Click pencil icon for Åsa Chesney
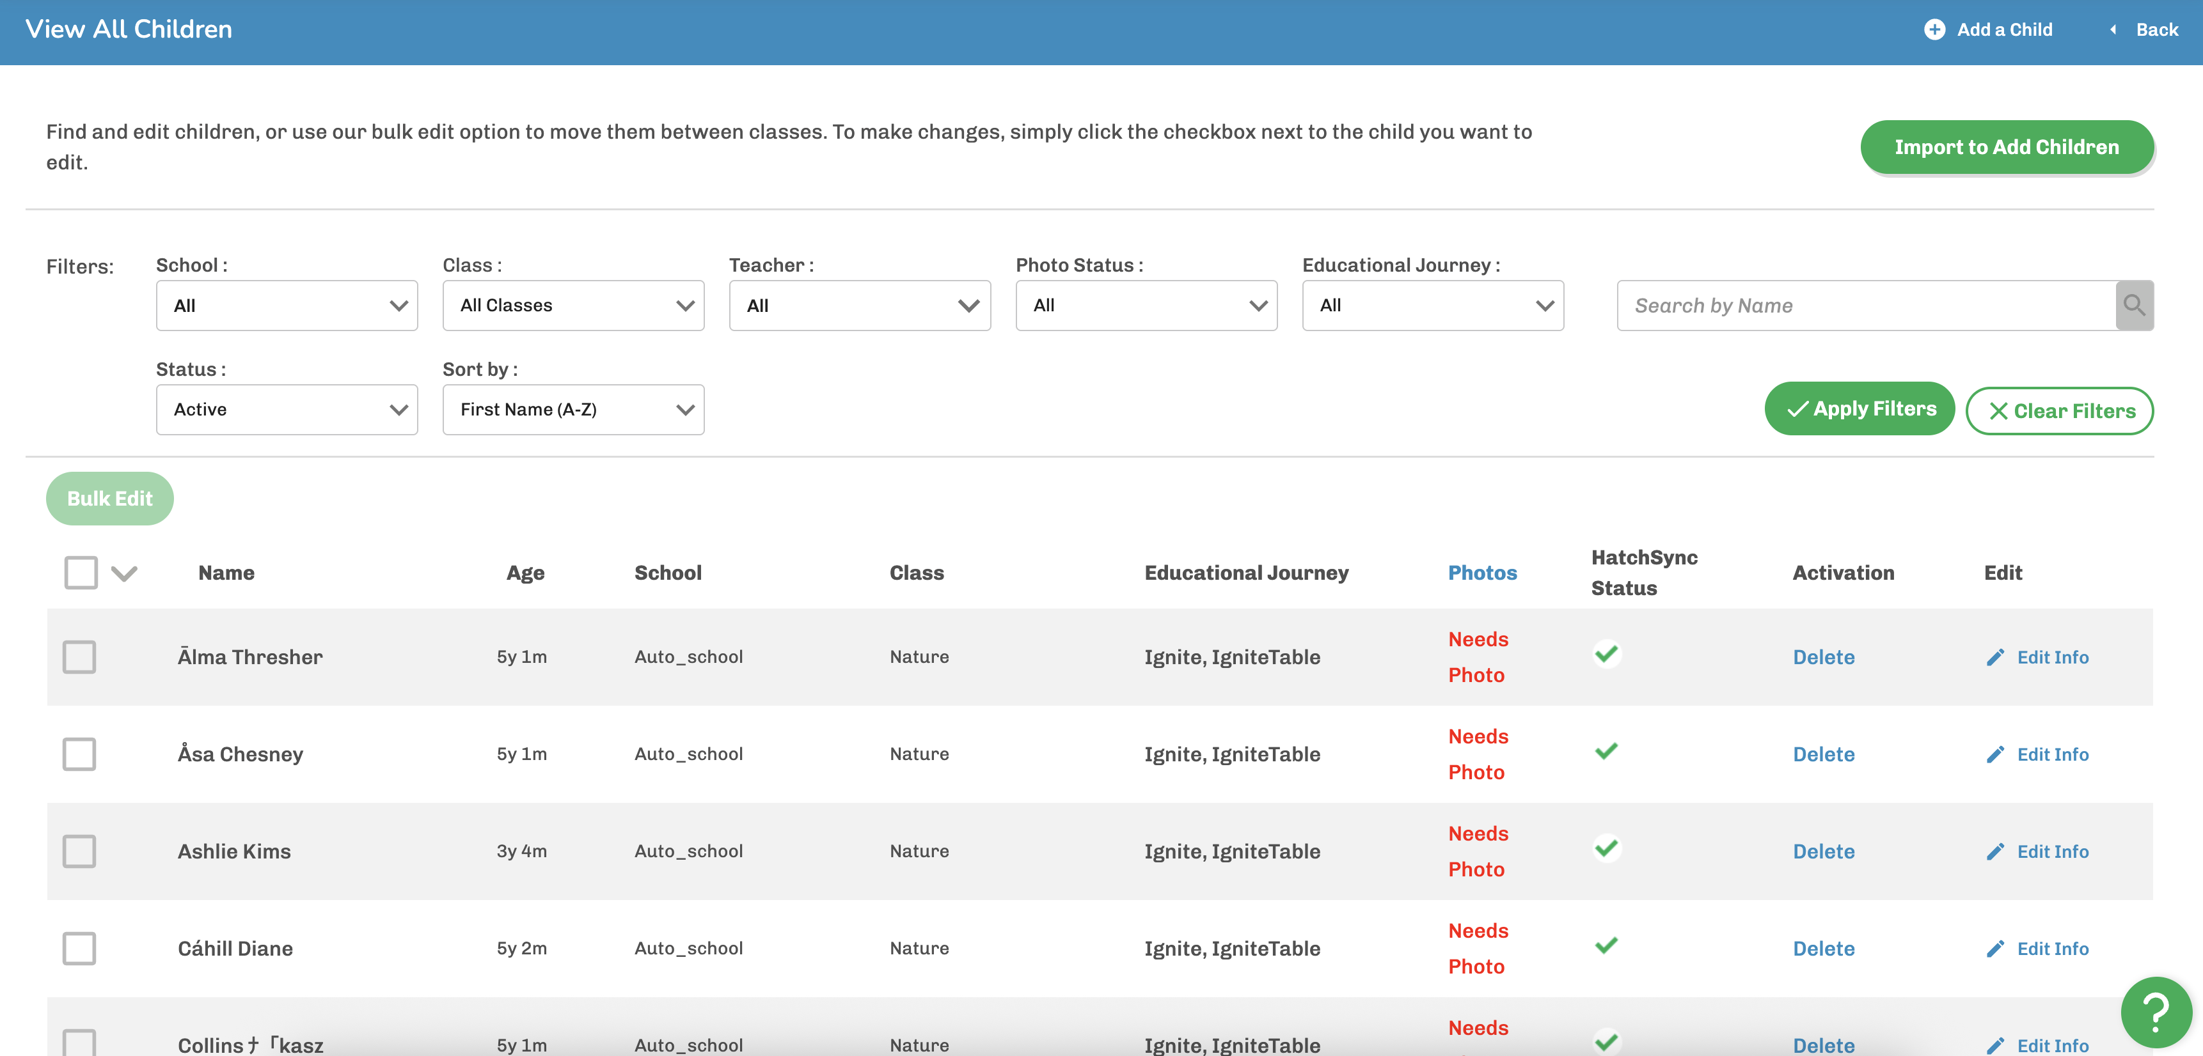Image resolution: width=2203 pixels, height=1056 pixels. pos(1995,754)
